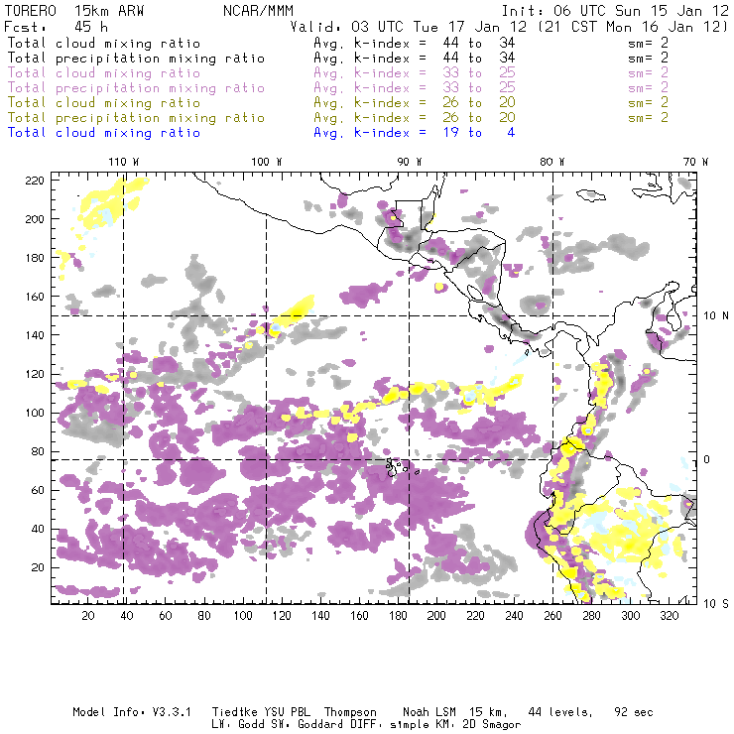Select the "simple KM," footer text
The width and height of the screenshot is (734, 734).
(x=423, y=725)
